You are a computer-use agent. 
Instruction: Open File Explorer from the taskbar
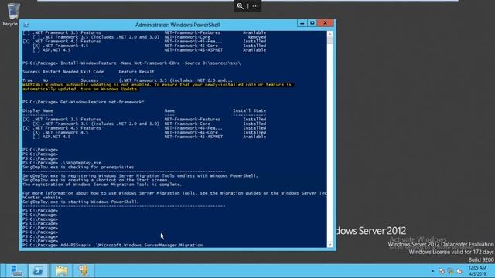[62, 271]
